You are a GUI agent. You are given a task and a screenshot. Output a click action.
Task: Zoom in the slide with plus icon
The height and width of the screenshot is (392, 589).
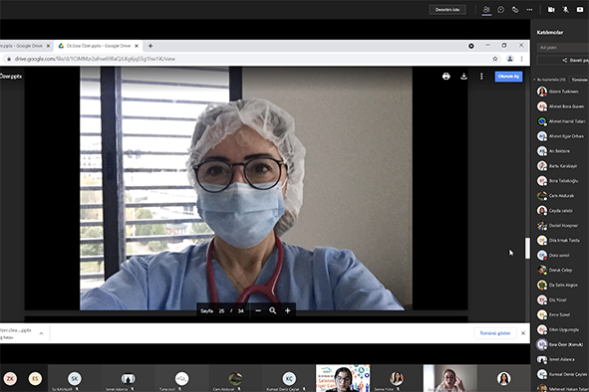[288, 311]
